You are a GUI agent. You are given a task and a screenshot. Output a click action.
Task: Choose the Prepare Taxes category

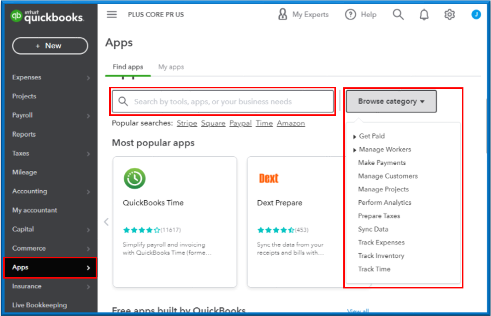379,216
